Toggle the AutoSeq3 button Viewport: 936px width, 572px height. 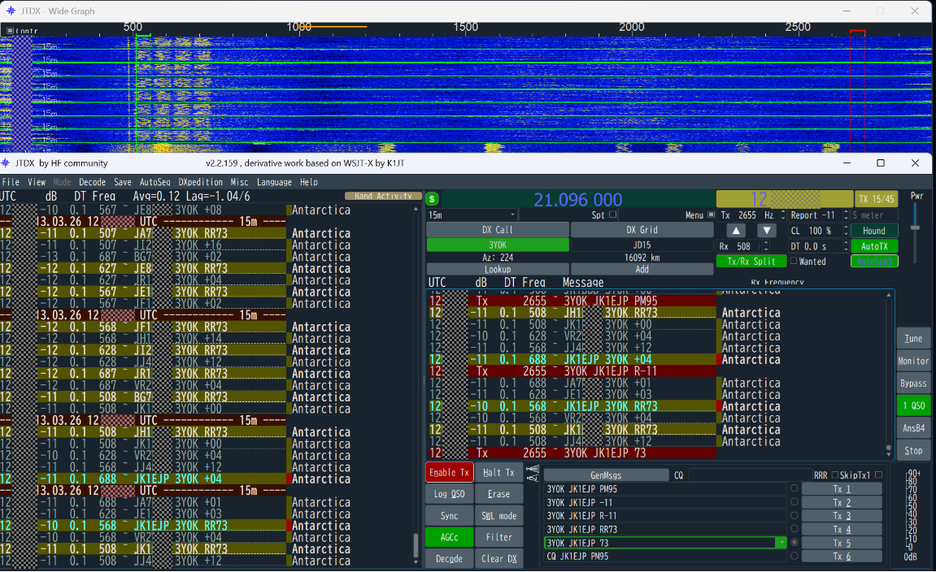coord(874,262)
